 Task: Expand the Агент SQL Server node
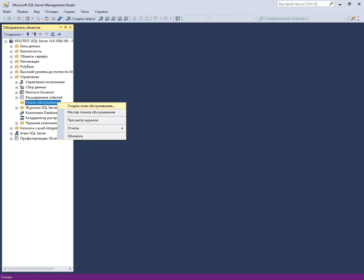coord(11,134)
